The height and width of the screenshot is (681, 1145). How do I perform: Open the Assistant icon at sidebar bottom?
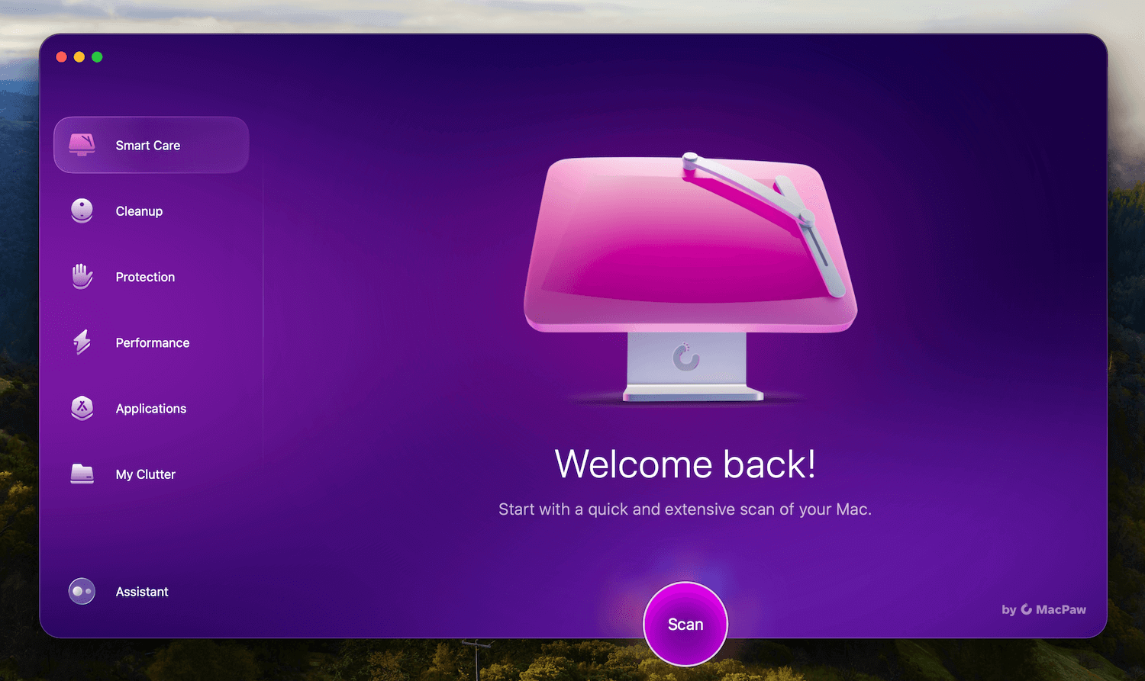(x=82, y=591)
